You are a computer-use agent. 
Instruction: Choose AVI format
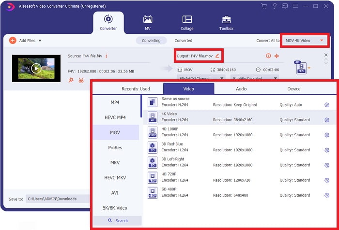coord(116,193)
